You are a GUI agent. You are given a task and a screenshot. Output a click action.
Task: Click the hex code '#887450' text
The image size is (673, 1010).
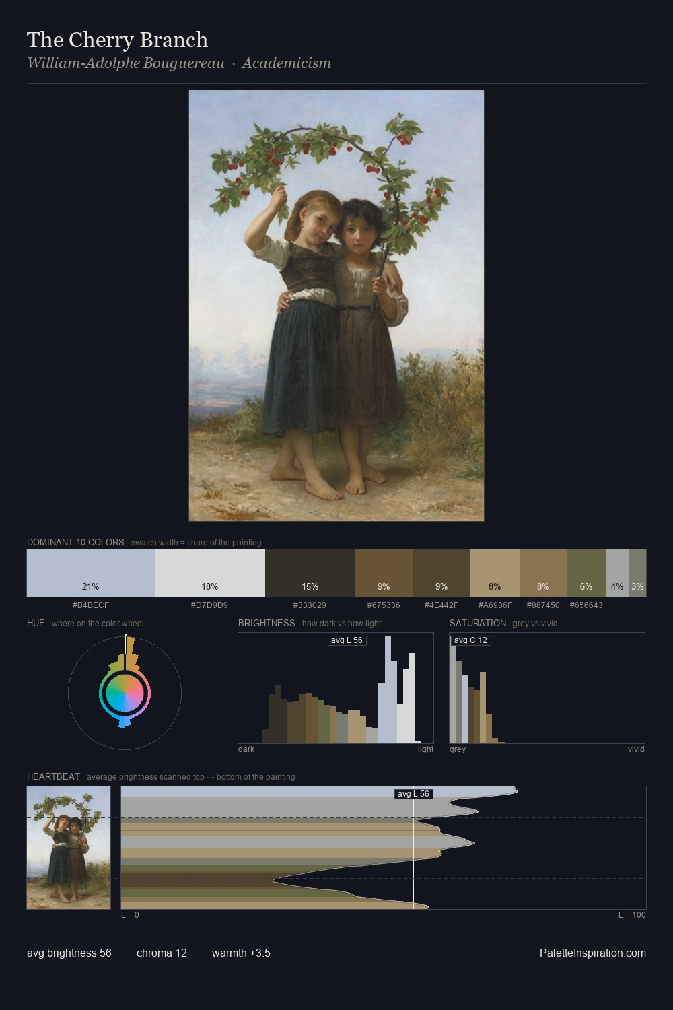click(543, 605)
